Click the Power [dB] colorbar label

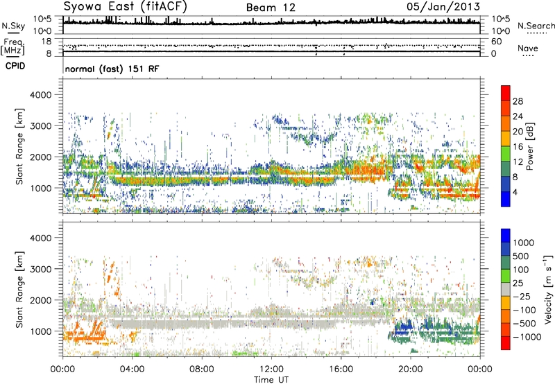pos(529,146)
